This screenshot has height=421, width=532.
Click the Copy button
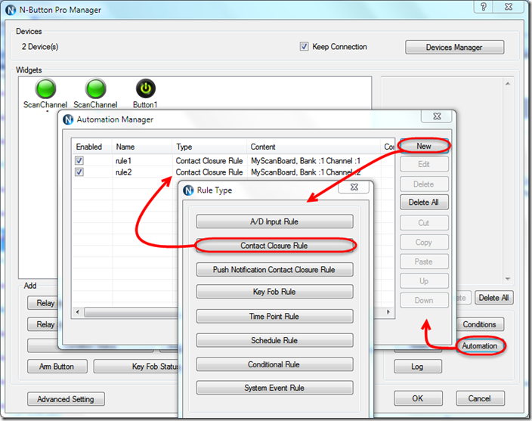[x=424, y=242]
